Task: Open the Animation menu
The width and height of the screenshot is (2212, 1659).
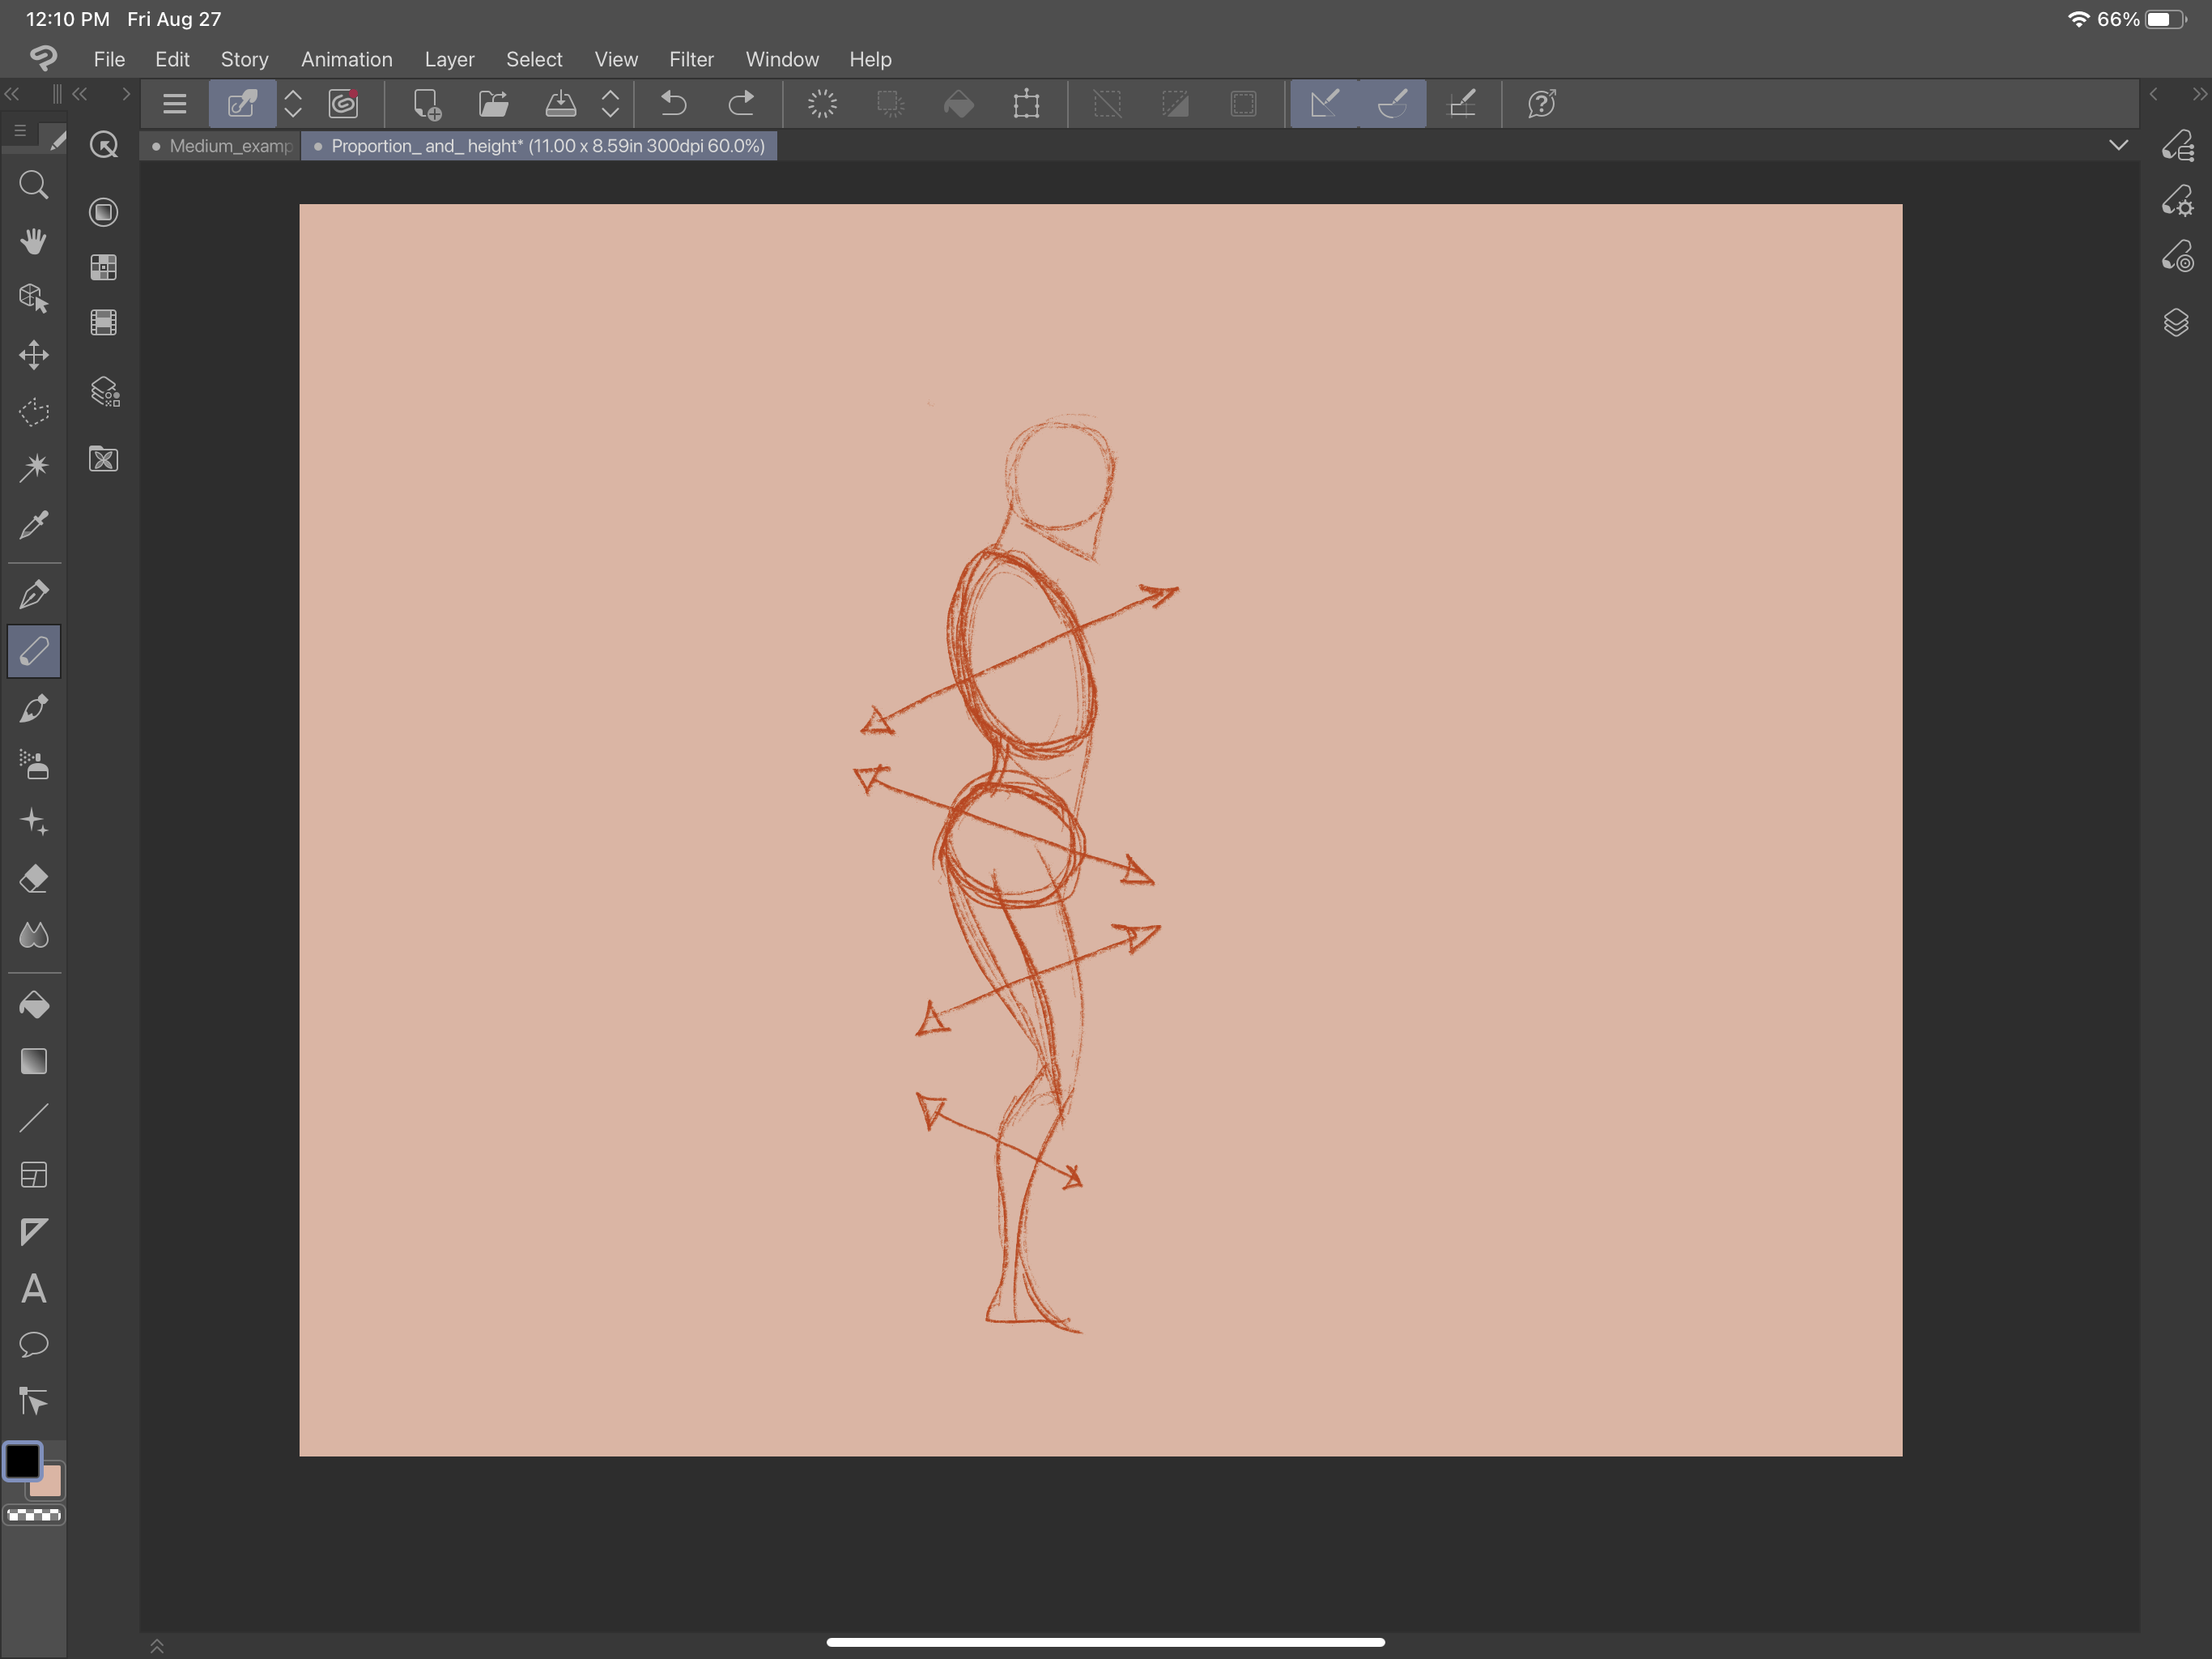Action: [346, 59]
